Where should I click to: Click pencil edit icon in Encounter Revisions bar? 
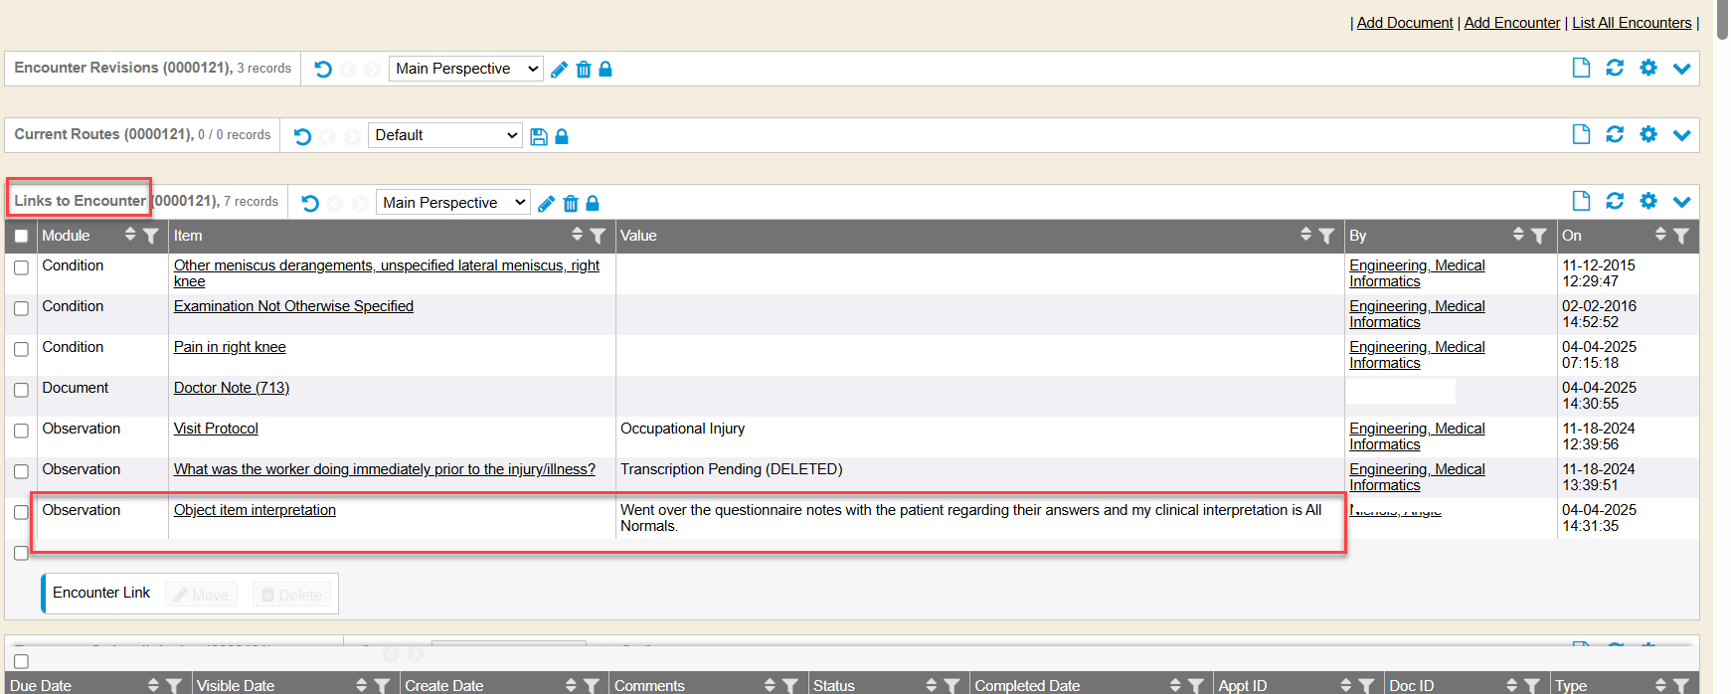[559, 70]
